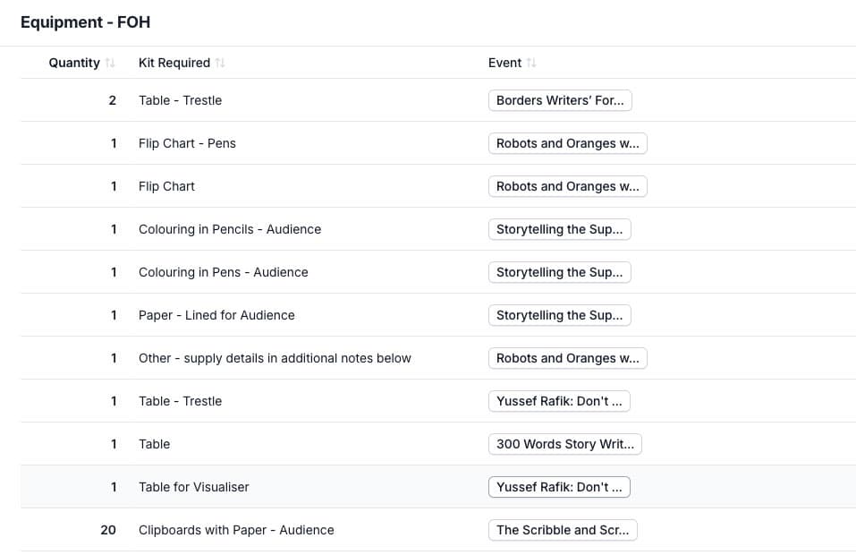Select Other - supply details in additional notes text
This screenshot has height=555, width=856.
tap(275, 358)
